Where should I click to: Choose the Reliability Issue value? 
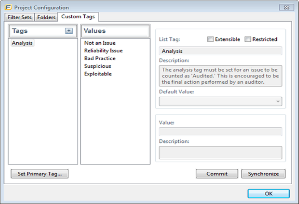(x=103, y=51)
